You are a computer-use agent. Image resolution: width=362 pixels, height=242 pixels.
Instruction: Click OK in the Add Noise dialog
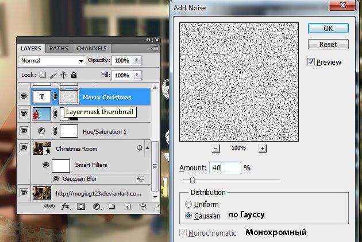click(x=328, y=28)
